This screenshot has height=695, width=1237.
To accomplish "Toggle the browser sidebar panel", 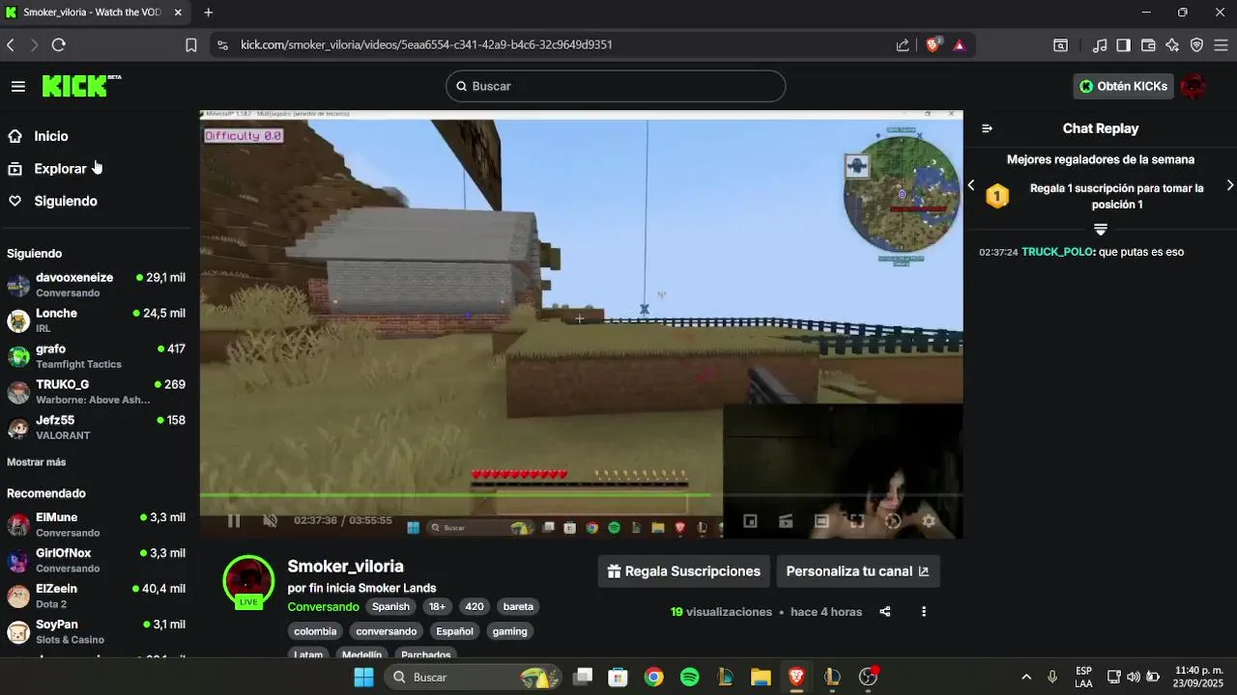I will coord(1123,44).
